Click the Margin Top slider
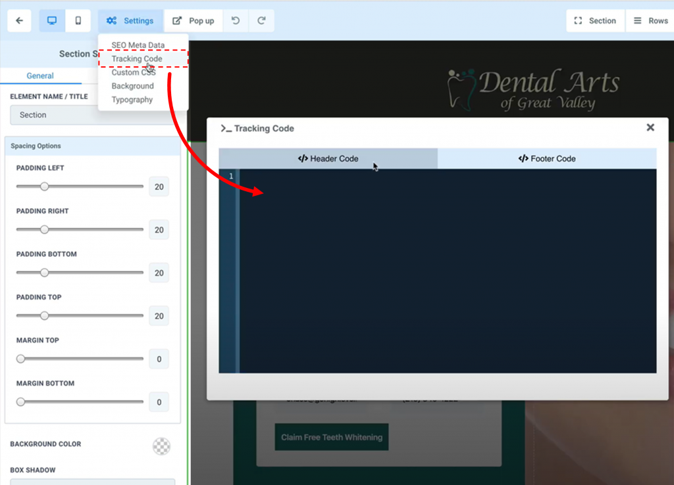This screenshot has width=674, height=485. pos(80,359)
